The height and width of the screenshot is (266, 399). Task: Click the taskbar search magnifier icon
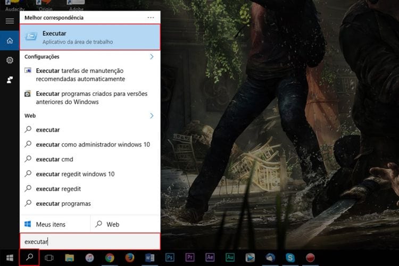(x=29, y=257)
